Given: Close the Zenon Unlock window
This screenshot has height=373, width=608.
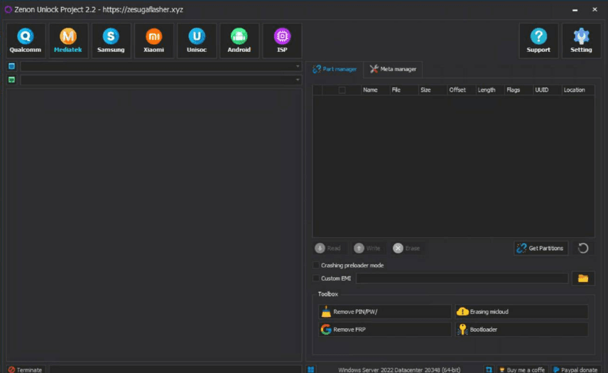Looking at the screenshot, I should click(595, 10).
